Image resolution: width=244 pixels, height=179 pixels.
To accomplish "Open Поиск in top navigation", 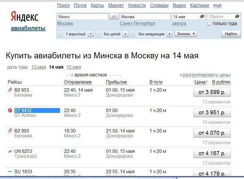I will (x=63, y=5).
